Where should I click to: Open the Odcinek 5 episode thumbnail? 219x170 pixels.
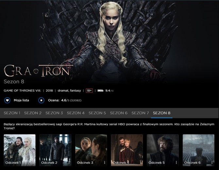tap(163, 150)
